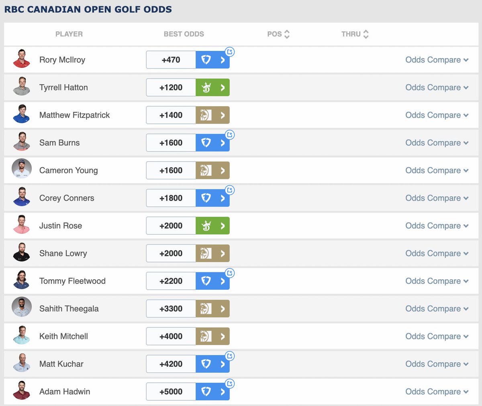
Task: Click the +1400 odds for Matthew Fitzpatrick
Action: [171, 115]
